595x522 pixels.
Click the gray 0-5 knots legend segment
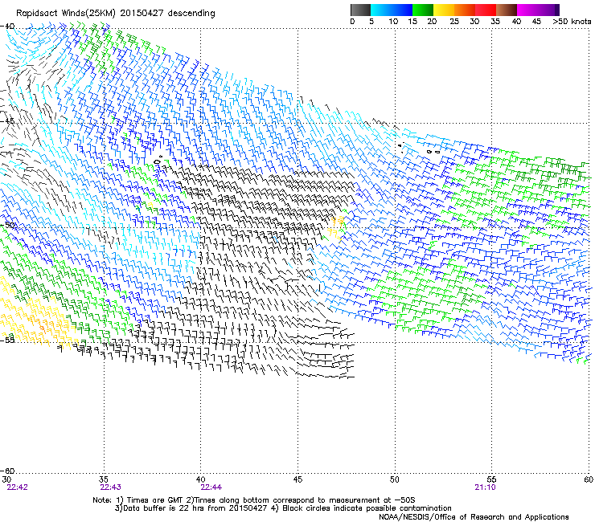tap(360, 10)
